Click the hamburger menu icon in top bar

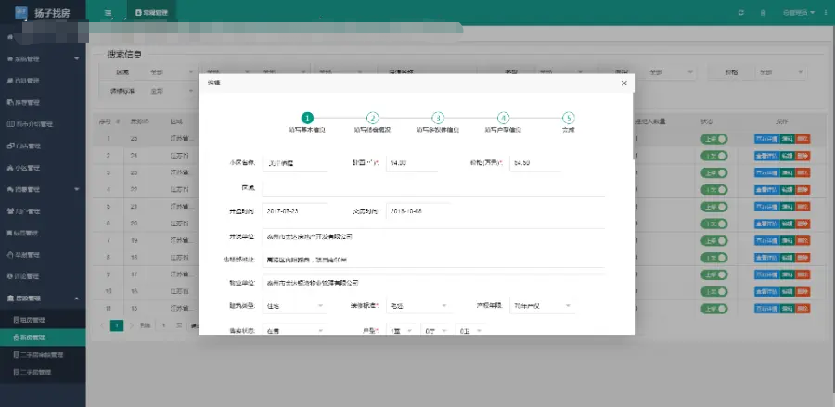click(109, 13)
